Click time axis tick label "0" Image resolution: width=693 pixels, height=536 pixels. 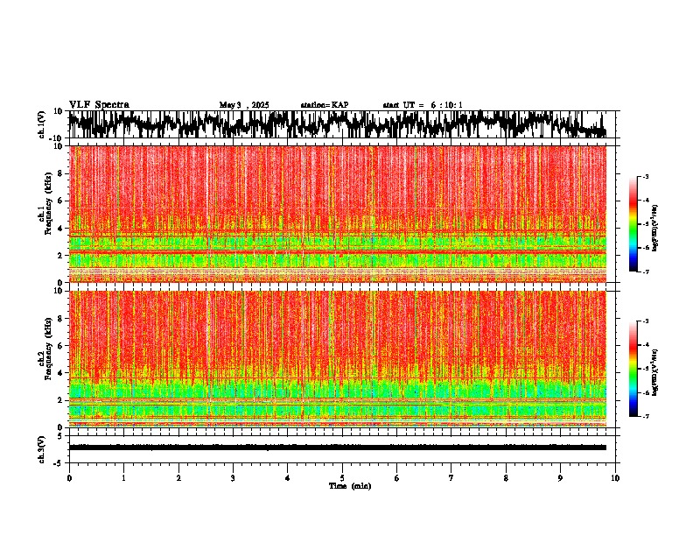pos(69,478)
